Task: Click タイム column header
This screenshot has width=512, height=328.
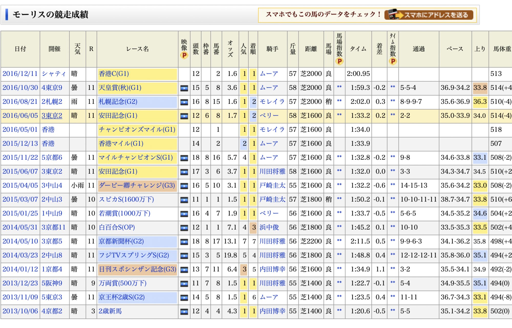Action: (358, 49)
